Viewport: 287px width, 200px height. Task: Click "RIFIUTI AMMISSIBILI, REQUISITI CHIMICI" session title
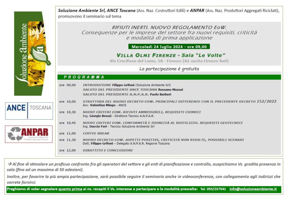pyautogui.click(x=142, y=112)
